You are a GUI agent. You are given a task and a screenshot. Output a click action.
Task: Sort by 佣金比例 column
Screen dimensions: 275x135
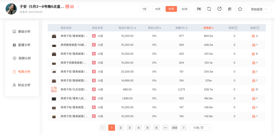[154, 28]
